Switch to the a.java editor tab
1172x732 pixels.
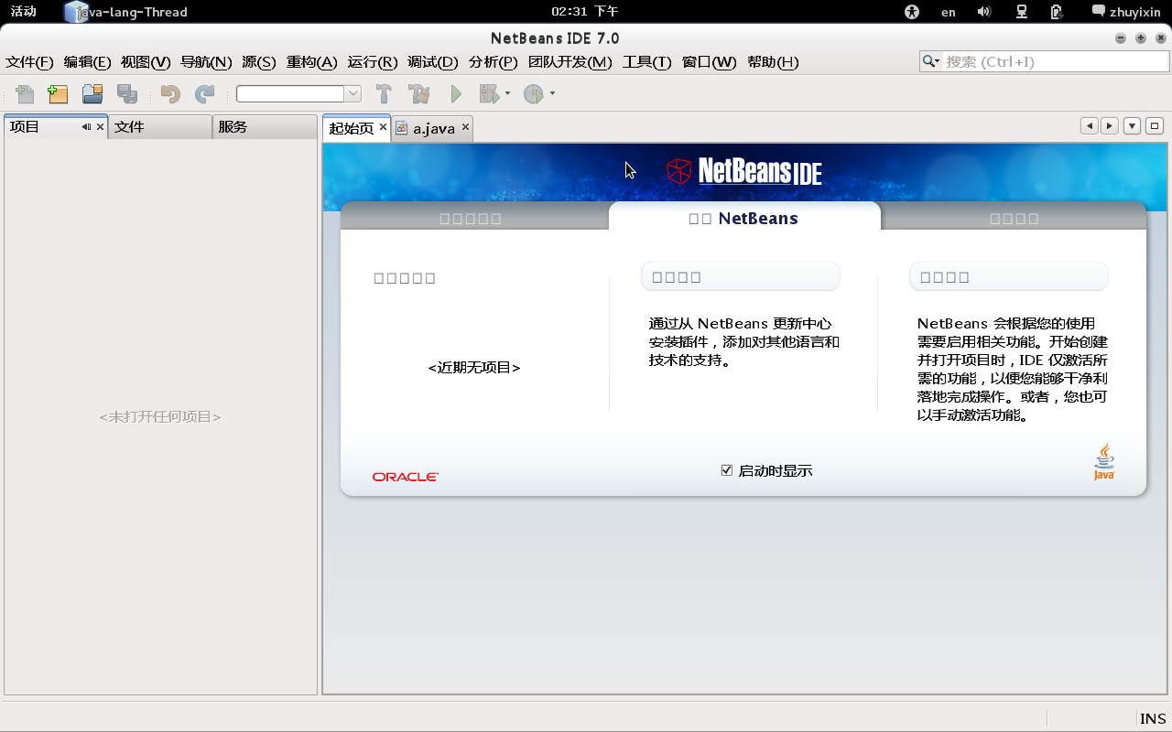pos(434,128)
